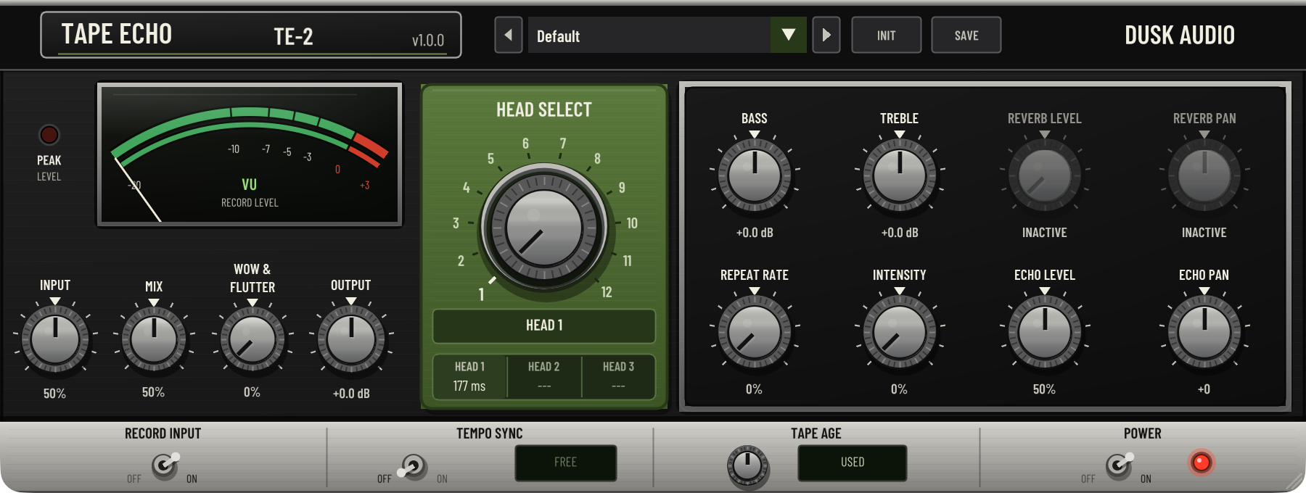
Task: Toggle the POWER switch
Action: (1119, 465)
